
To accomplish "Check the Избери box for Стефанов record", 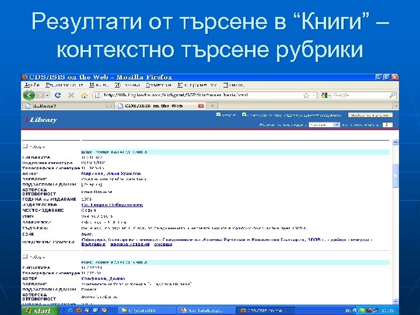I will tap(25, 256).
